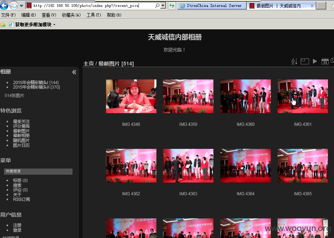334x238 pixels.
Task: Click the 评分最高 link
Action: coord(21,126)
